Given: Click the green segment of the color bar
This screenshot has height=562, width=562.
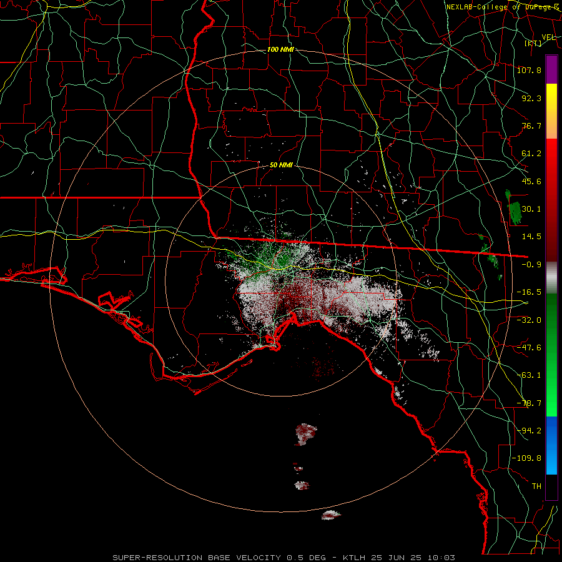Looking at the screenshot, I should pos(551,355).
